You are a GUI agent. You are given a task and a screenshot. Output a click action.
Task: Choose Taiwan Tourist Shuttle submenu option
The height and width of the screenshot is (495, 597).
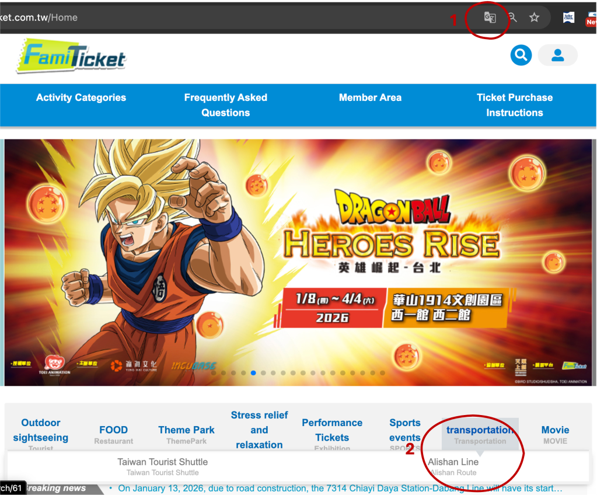[x=162, y=462]
